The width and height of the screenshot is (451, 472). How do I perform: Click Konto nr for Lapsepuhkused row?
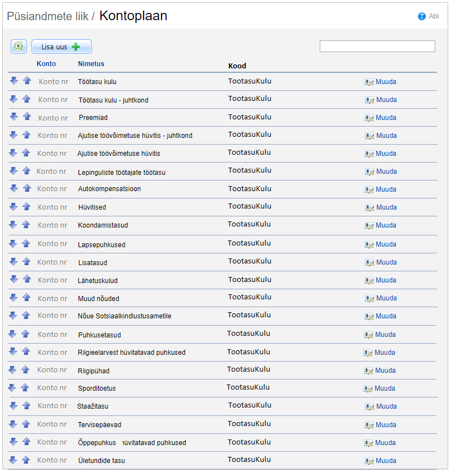52,244
